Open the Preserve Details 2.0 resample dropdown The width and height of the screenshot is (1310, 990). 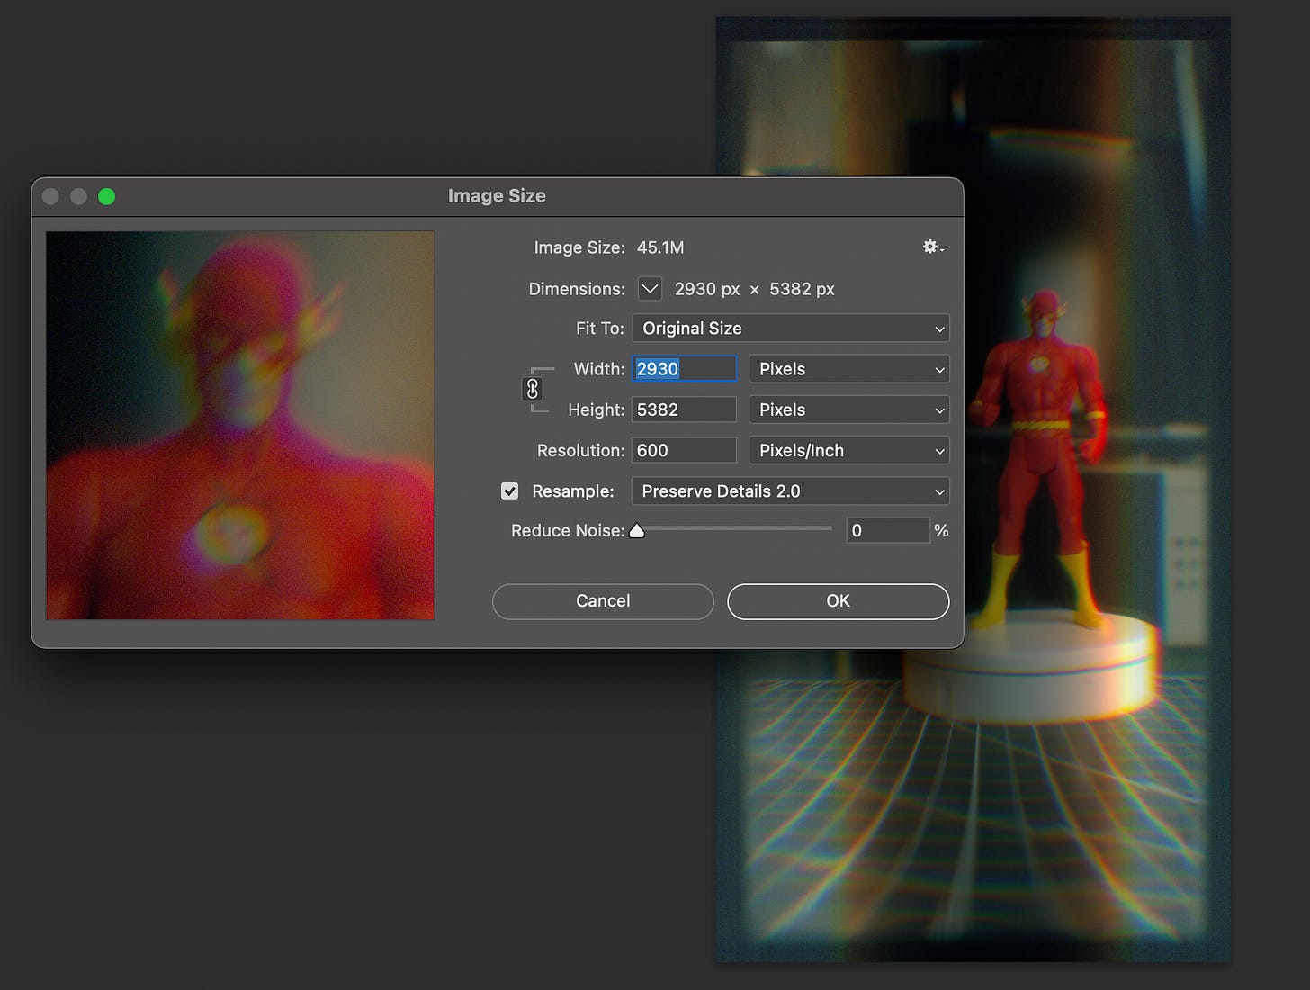(x=791, y=490)
